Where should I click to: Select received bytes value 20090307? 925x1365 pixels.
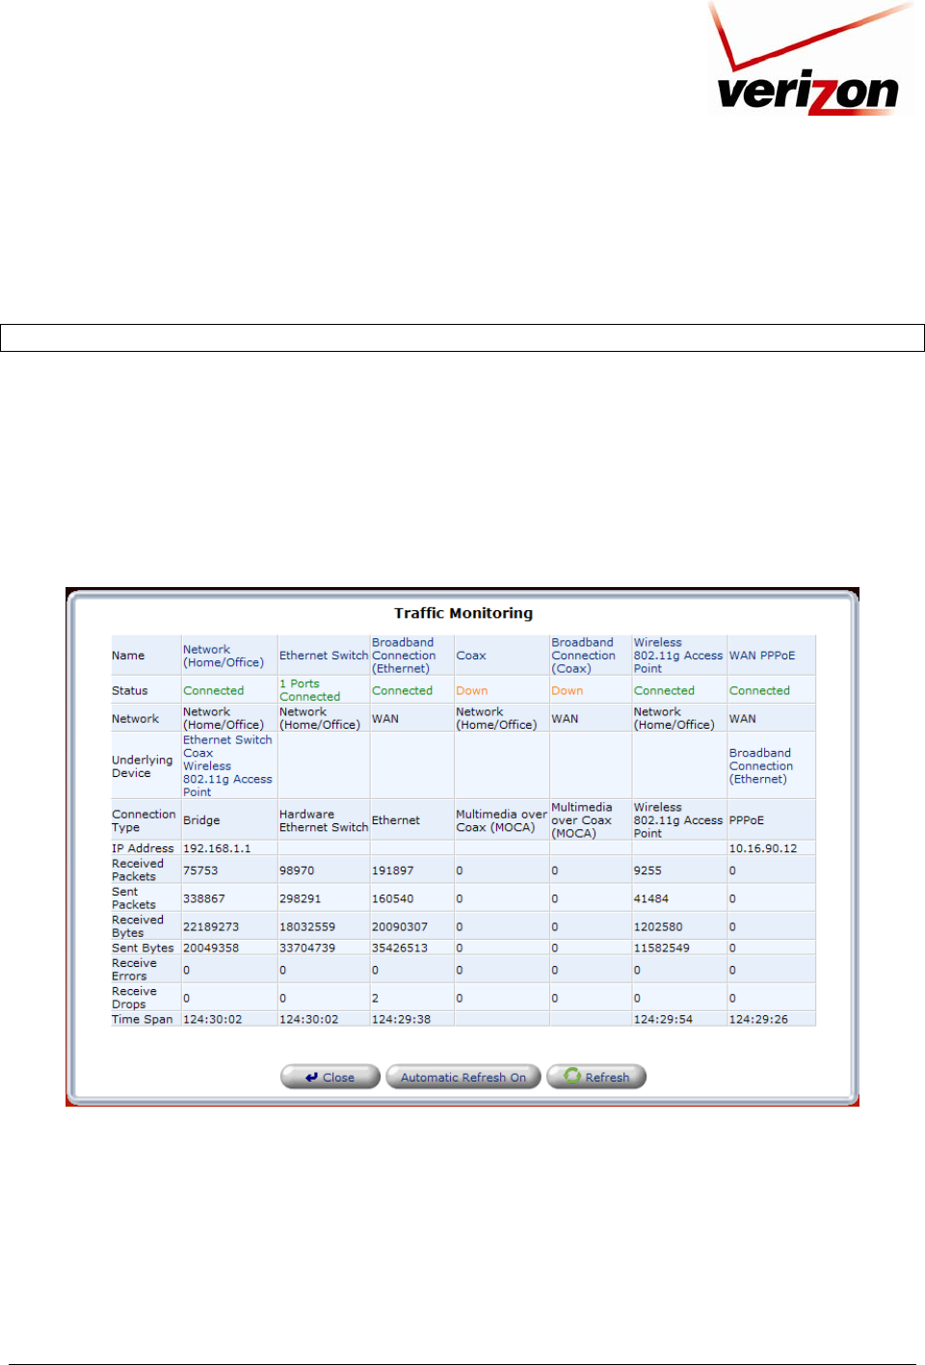pyautogui.click(x=400, y=926)
